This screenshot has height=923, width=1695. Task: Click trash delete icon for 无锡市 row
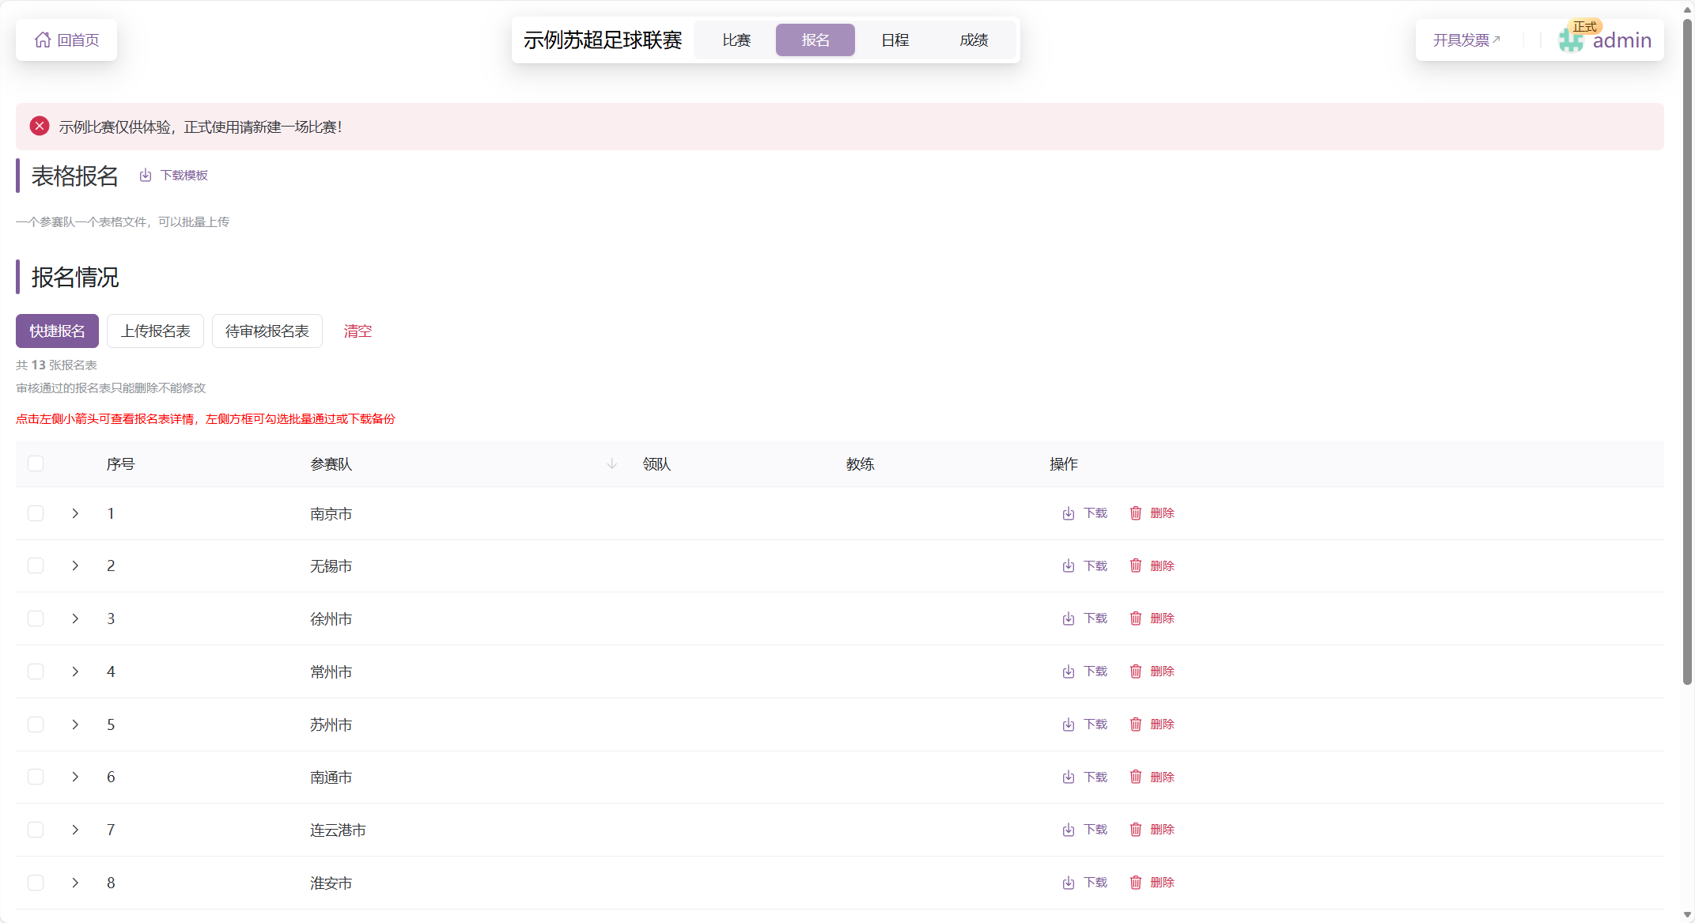1136,566
